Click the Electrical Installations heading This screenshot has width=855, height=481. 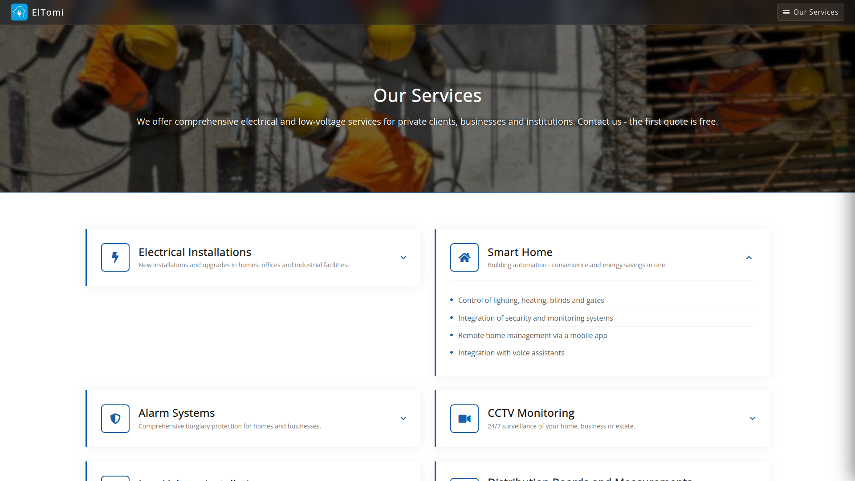click(x=195, y=252)
